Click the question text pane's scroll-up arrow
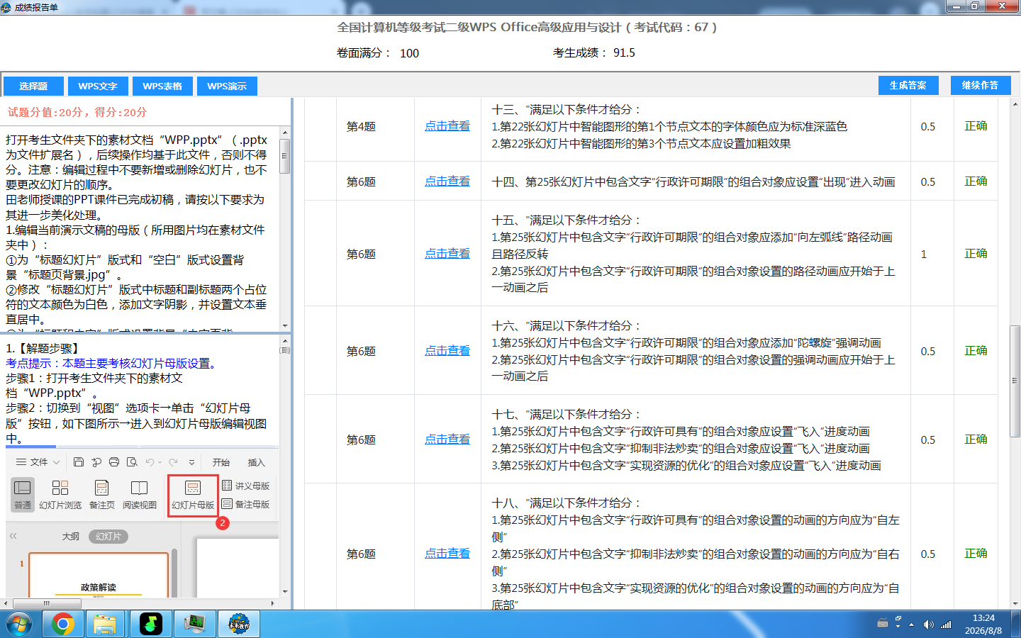The height and width of the screenshot is (638, 1021). click(x=285, y=133)
